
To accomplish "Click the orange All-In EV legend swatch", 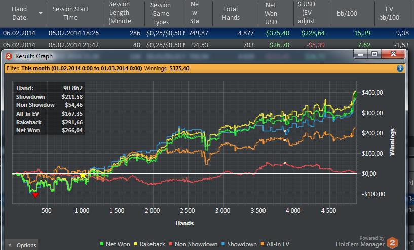I will pyautogui.click(x=262, y=244).
